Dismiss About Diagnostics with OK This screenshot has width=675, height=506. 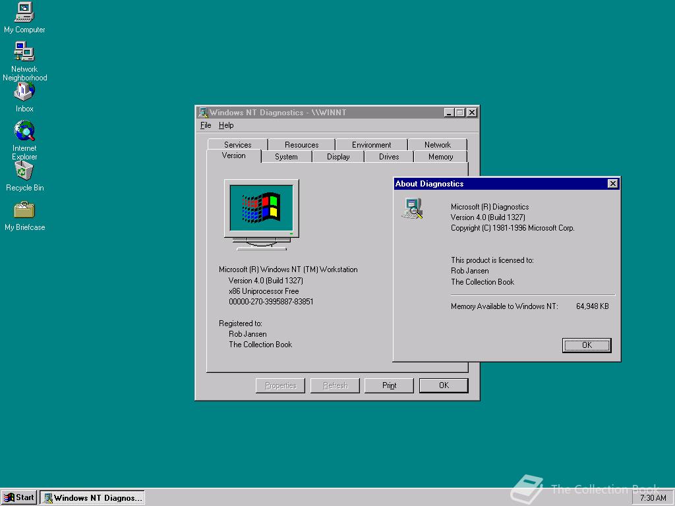(586, 345)
